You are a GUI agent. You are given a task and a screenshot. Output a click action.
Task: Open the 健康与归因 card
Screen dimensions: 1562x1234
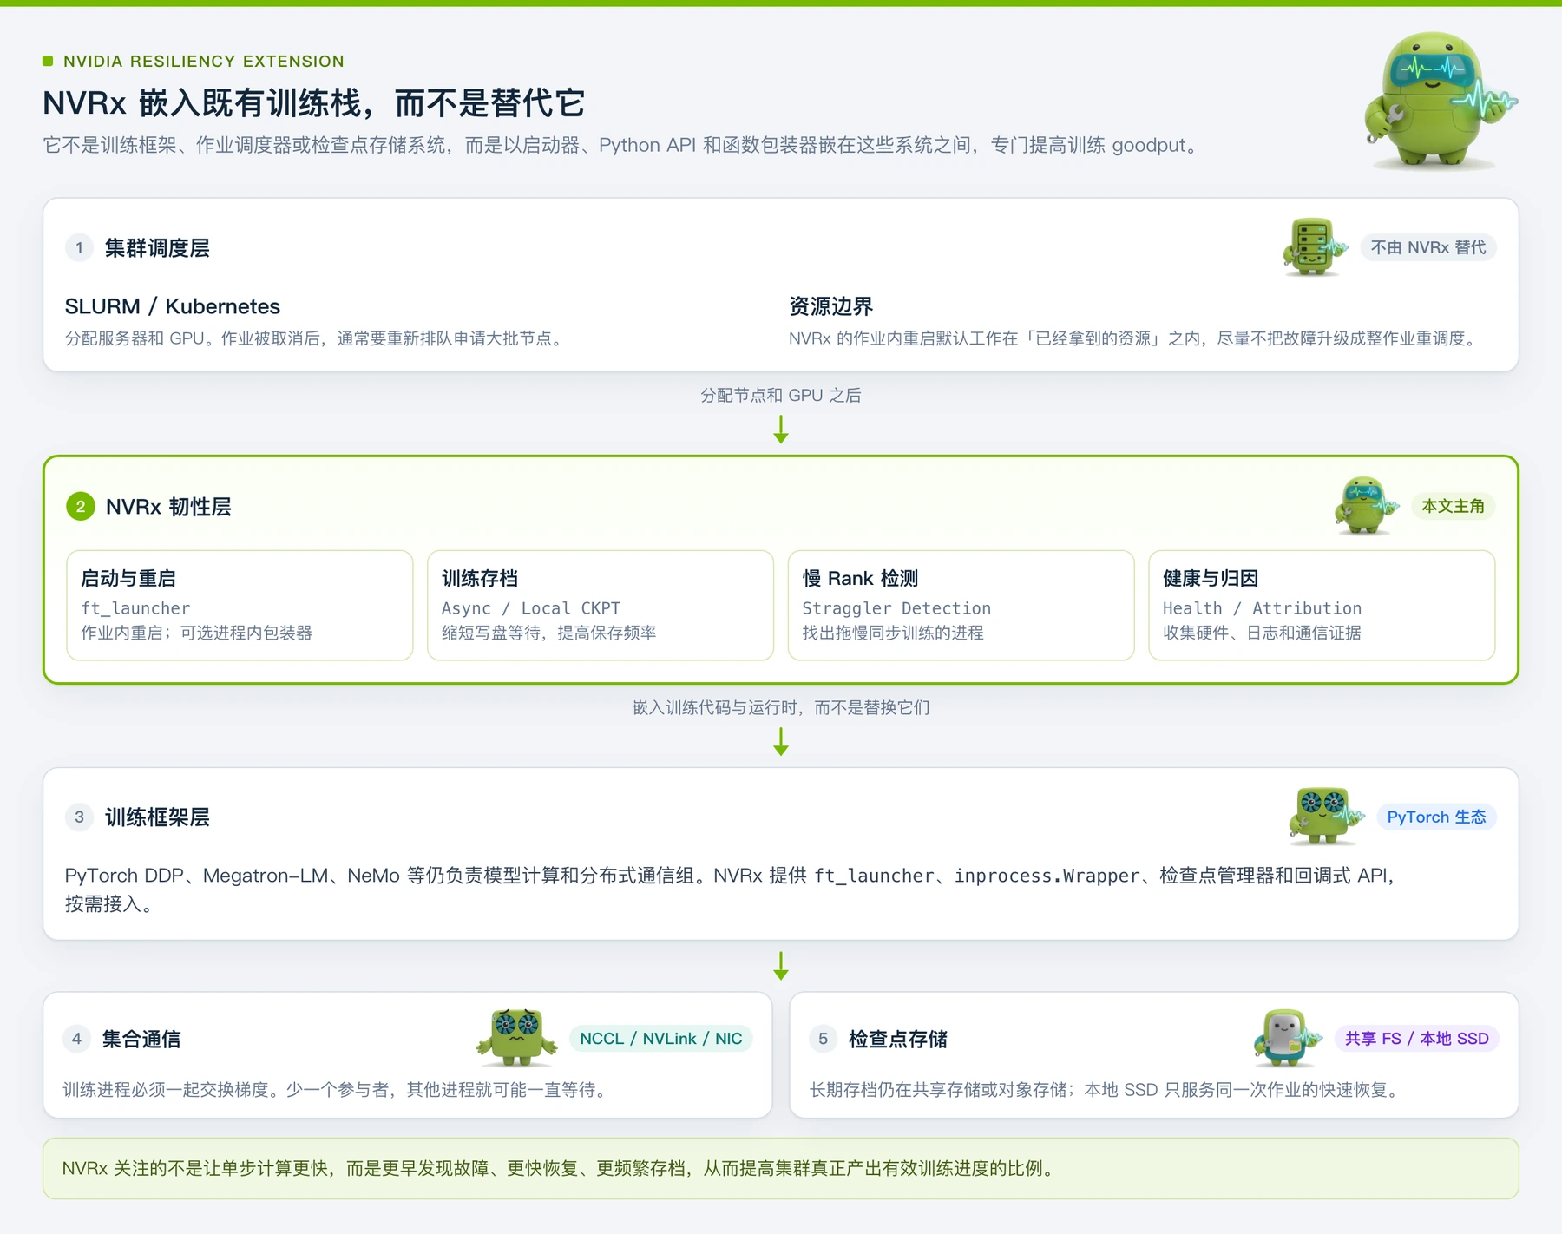pos(1322,606)
